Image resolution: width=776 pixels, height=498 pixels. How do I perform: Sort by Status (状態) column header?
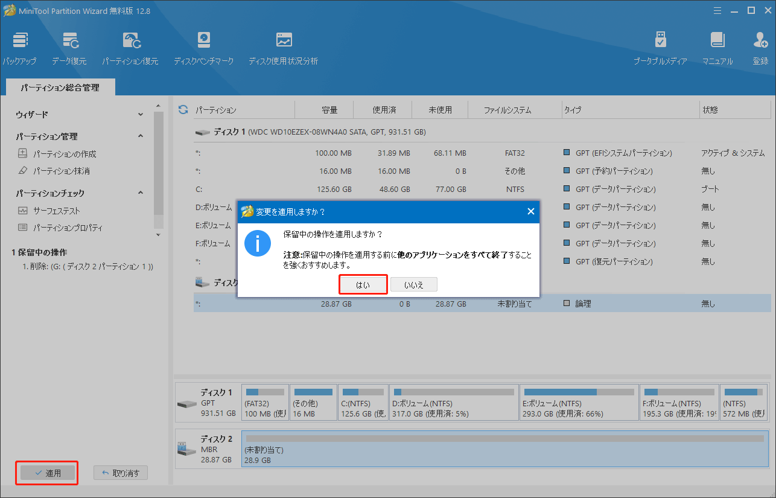pyautogui.click(x=734, y=110)
